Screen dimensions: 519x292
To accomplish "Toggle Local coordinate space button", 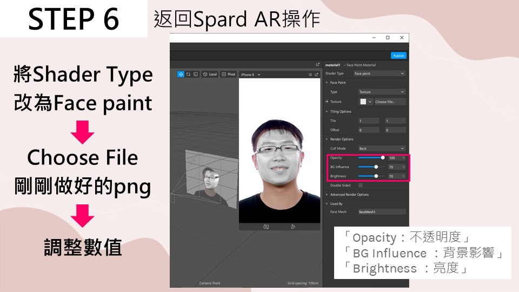I will coord(210,75).
